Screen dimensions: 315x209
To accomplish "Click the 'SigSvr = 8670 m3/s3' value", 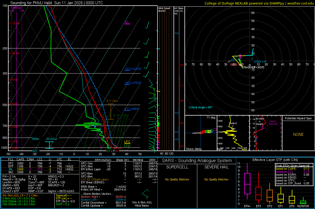I will click(x=61, y=191).
